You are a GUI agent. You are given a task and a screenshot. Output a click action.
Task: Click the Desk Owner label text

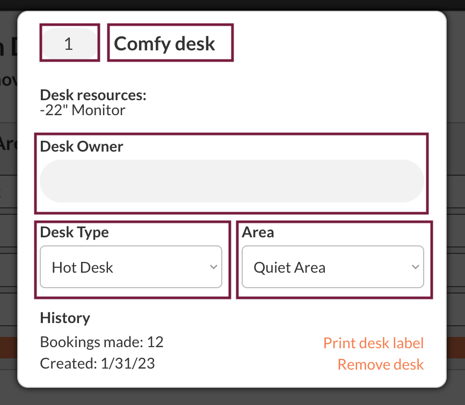82,146
